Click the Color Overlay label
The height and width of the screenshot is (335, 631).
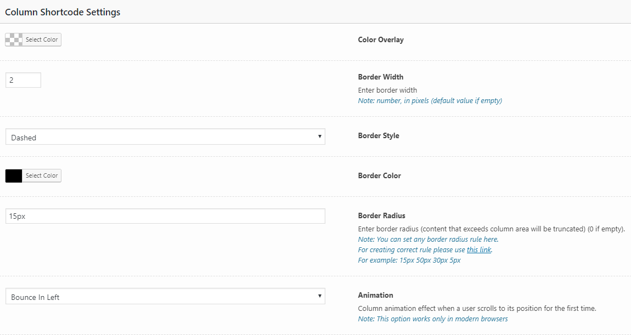coord(381,40)
